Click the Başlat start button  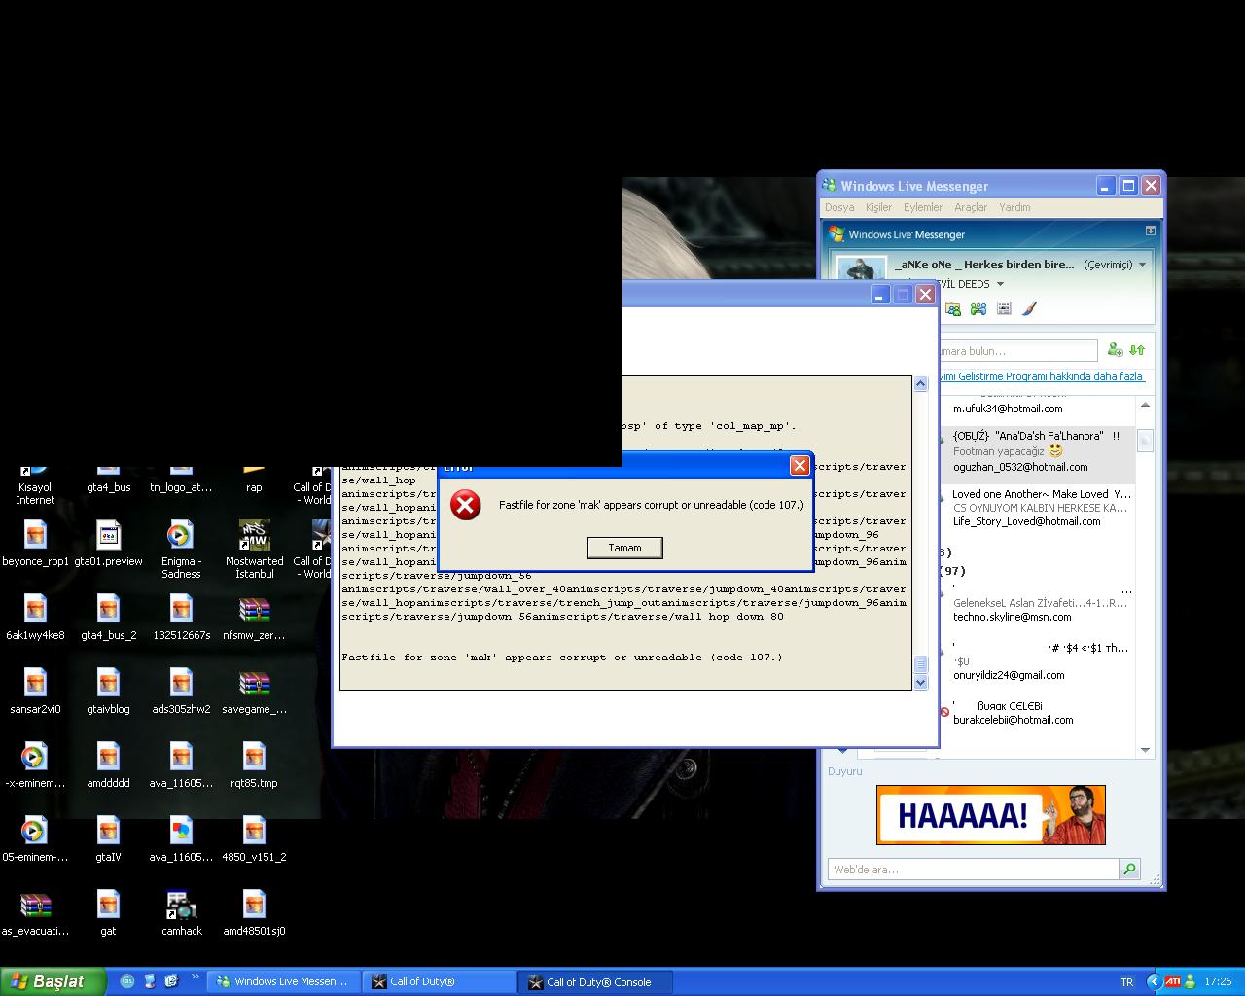pos(53,981)
